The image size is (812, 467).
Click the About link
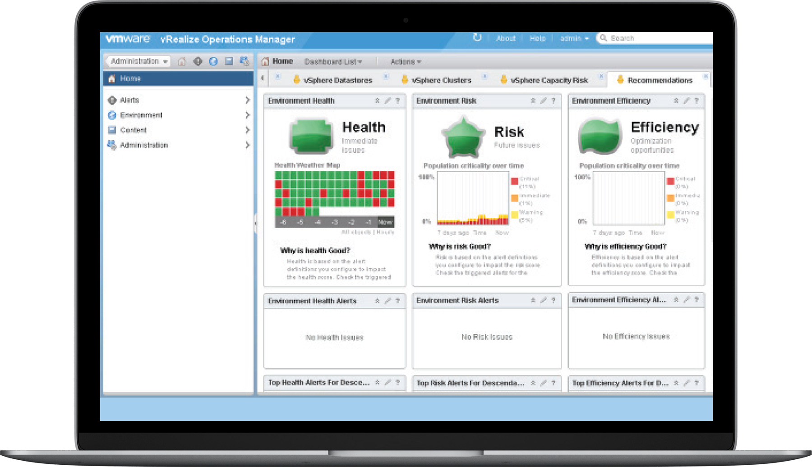point(506,38)
